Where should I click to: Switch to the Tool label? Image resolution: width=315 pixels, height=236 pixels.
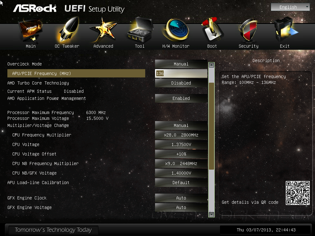[x=140, y=46]
